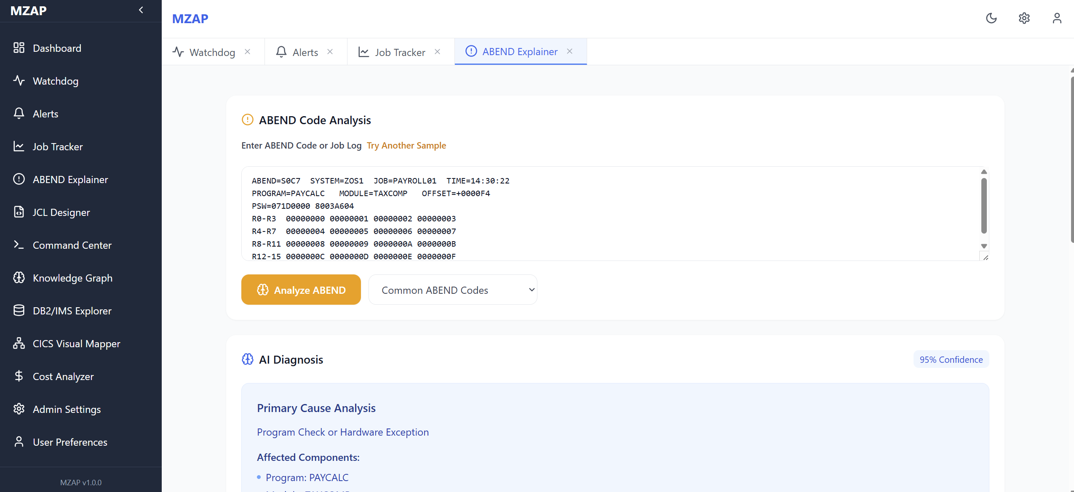Expand the Common ABEND Codes dropdown
1074x492 pixels.
[x=452, y=290]
